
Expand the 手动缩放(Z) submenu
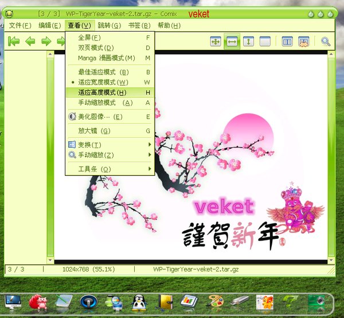tap(110, 155)
